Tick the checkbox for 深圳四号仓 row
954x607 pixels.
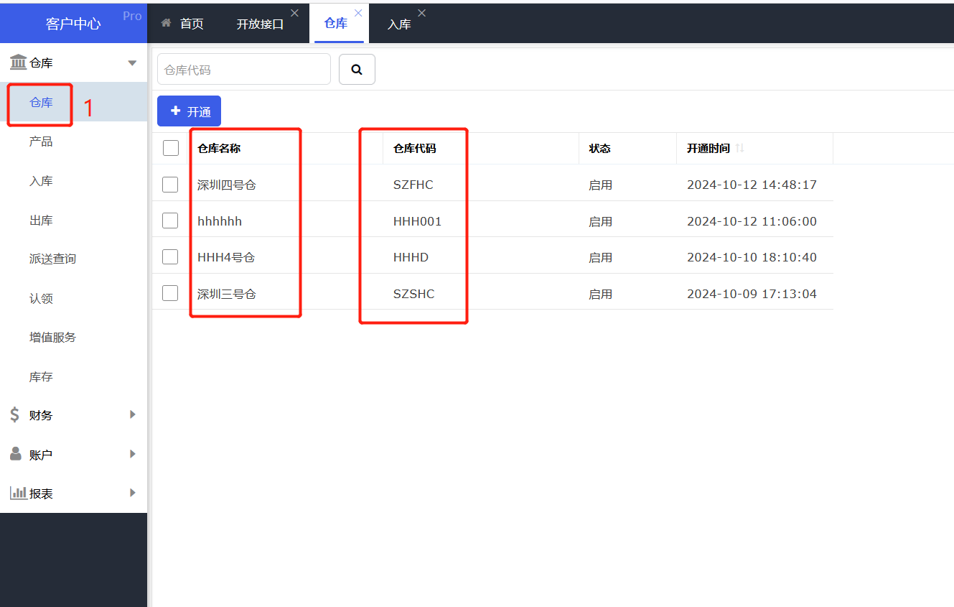(x=170, y=185)
